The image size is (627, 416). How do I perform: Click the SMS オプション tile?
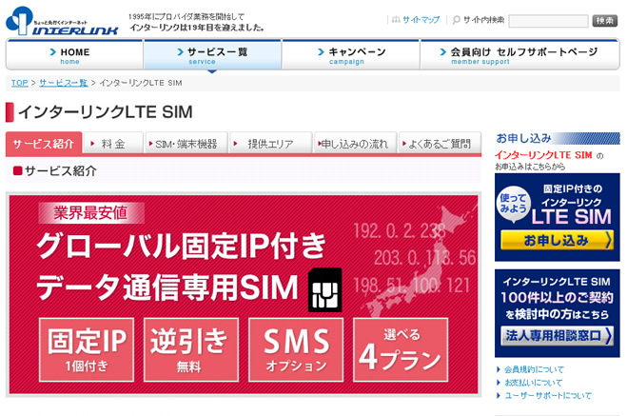[296, 349]
